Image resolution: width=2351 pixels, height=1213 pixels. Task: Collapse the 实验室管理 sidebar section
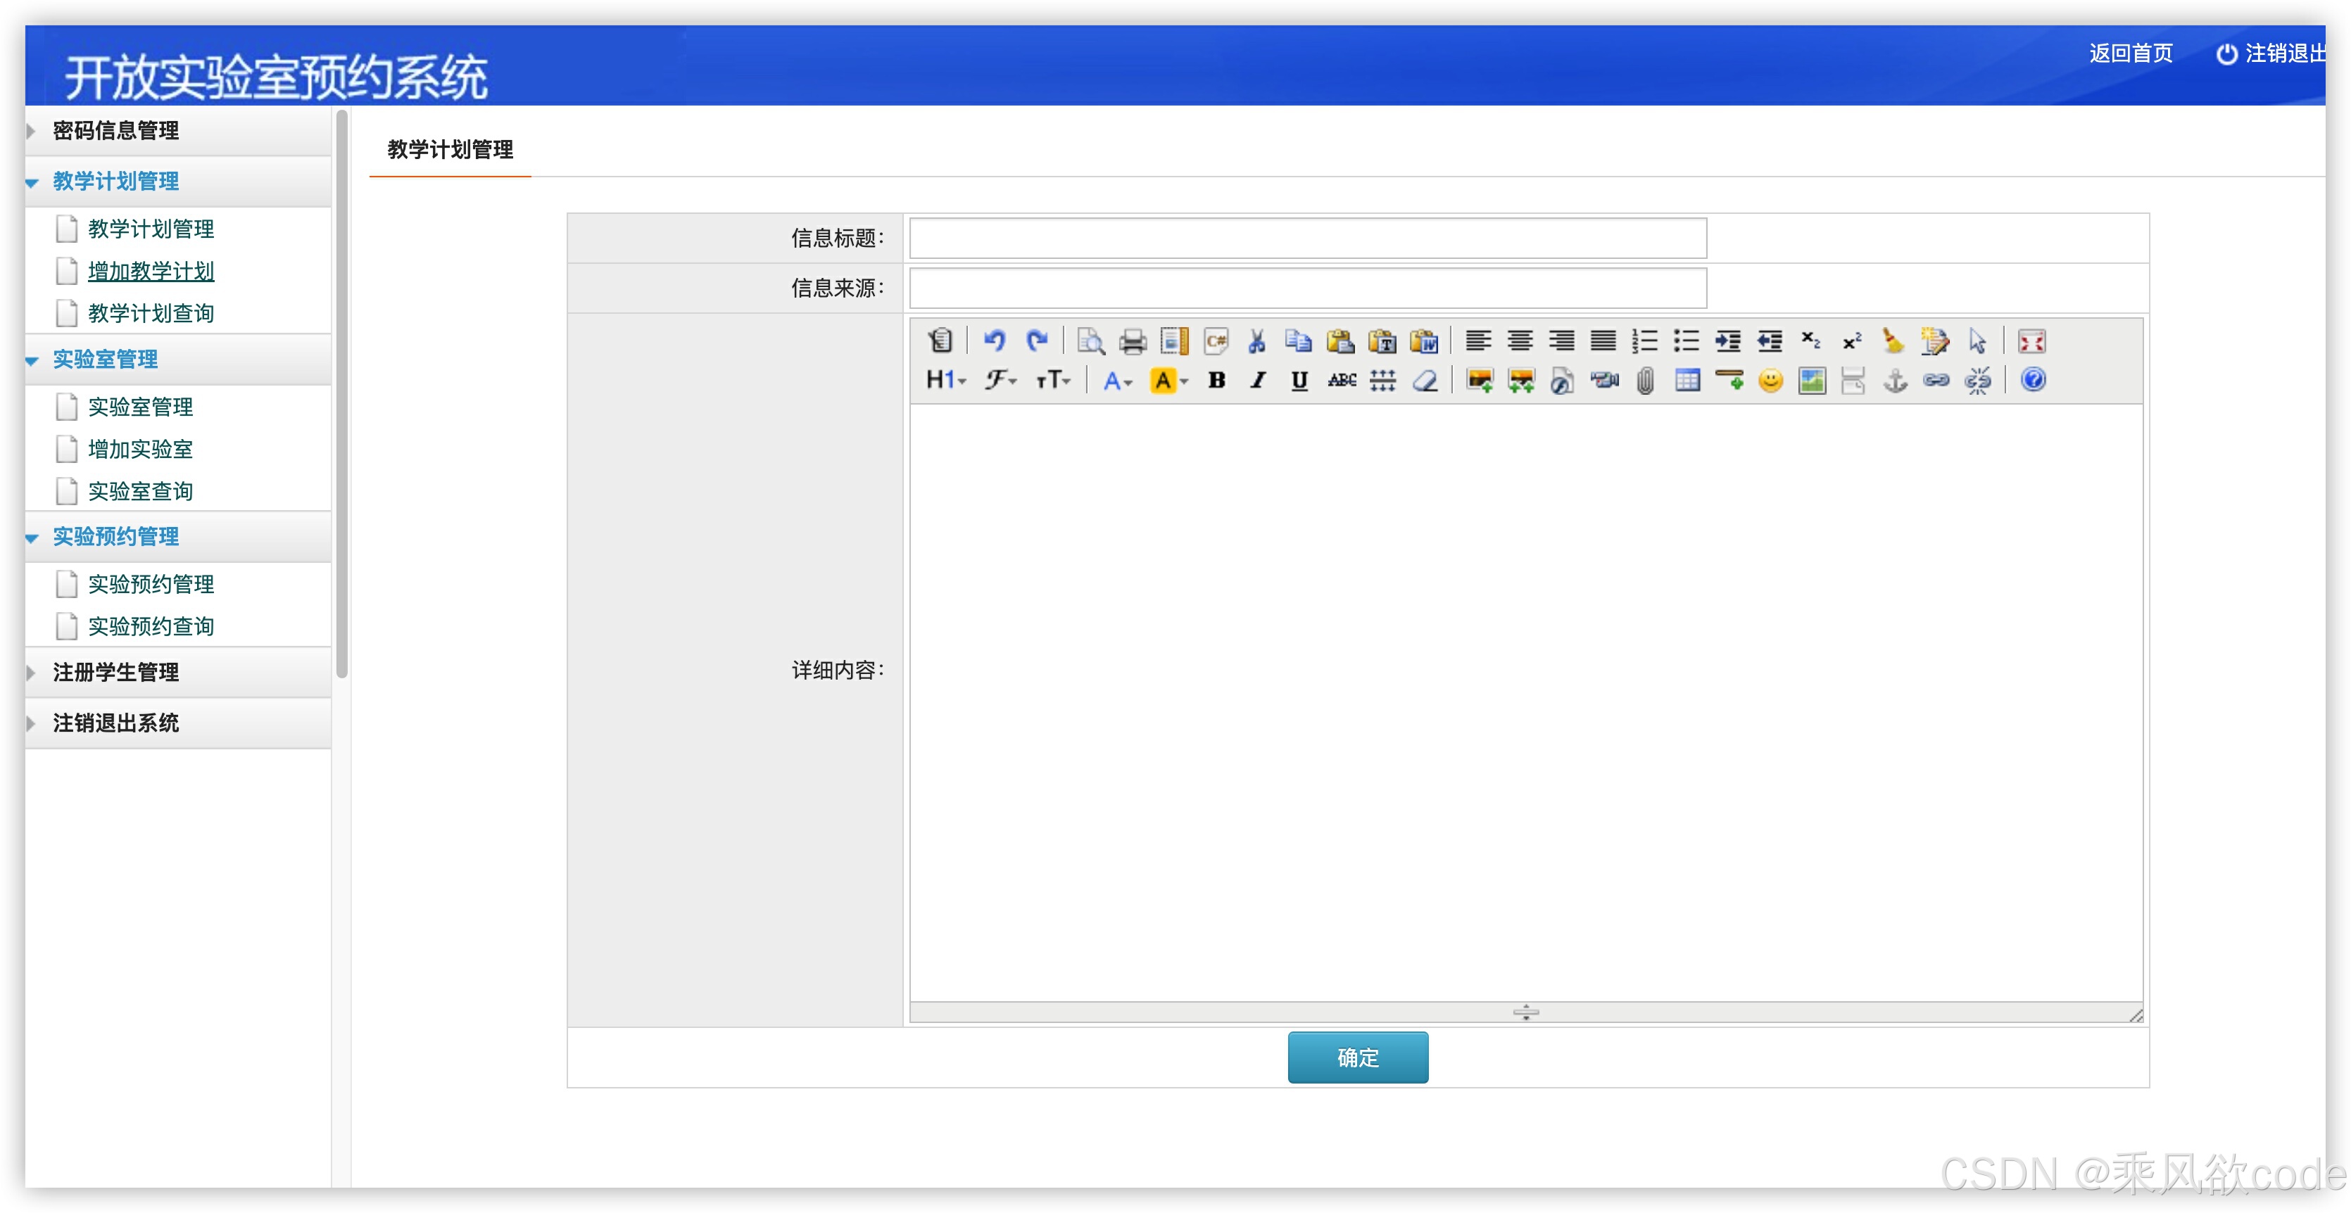click(x=105, y=360)
